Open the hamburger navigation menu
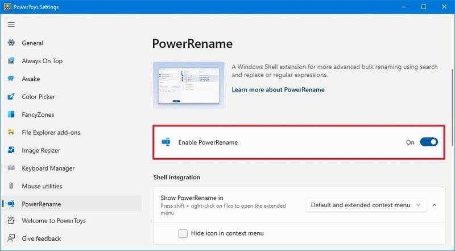 tap(11, 24)
